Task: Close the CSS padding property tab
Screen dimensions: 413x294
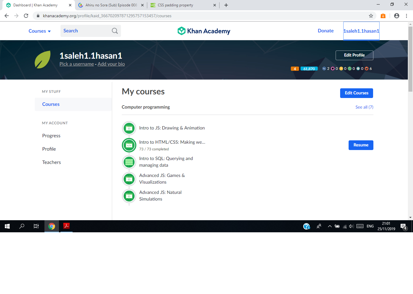Action: pos(215,5)
